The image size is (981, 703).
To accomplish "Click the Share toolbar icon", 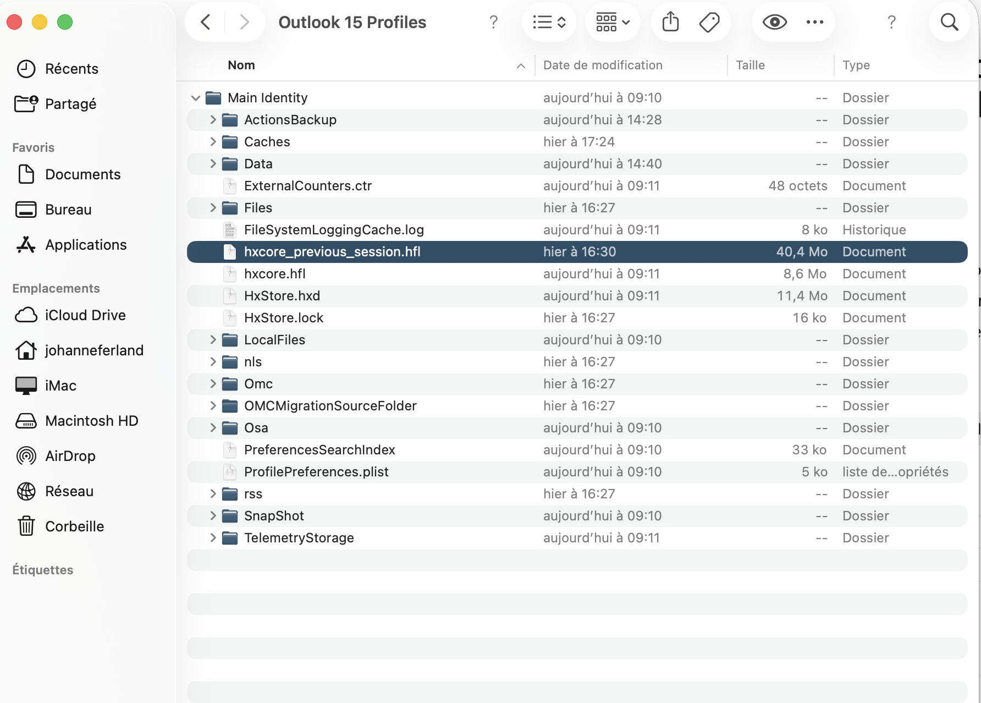I will tap(670, 22).
